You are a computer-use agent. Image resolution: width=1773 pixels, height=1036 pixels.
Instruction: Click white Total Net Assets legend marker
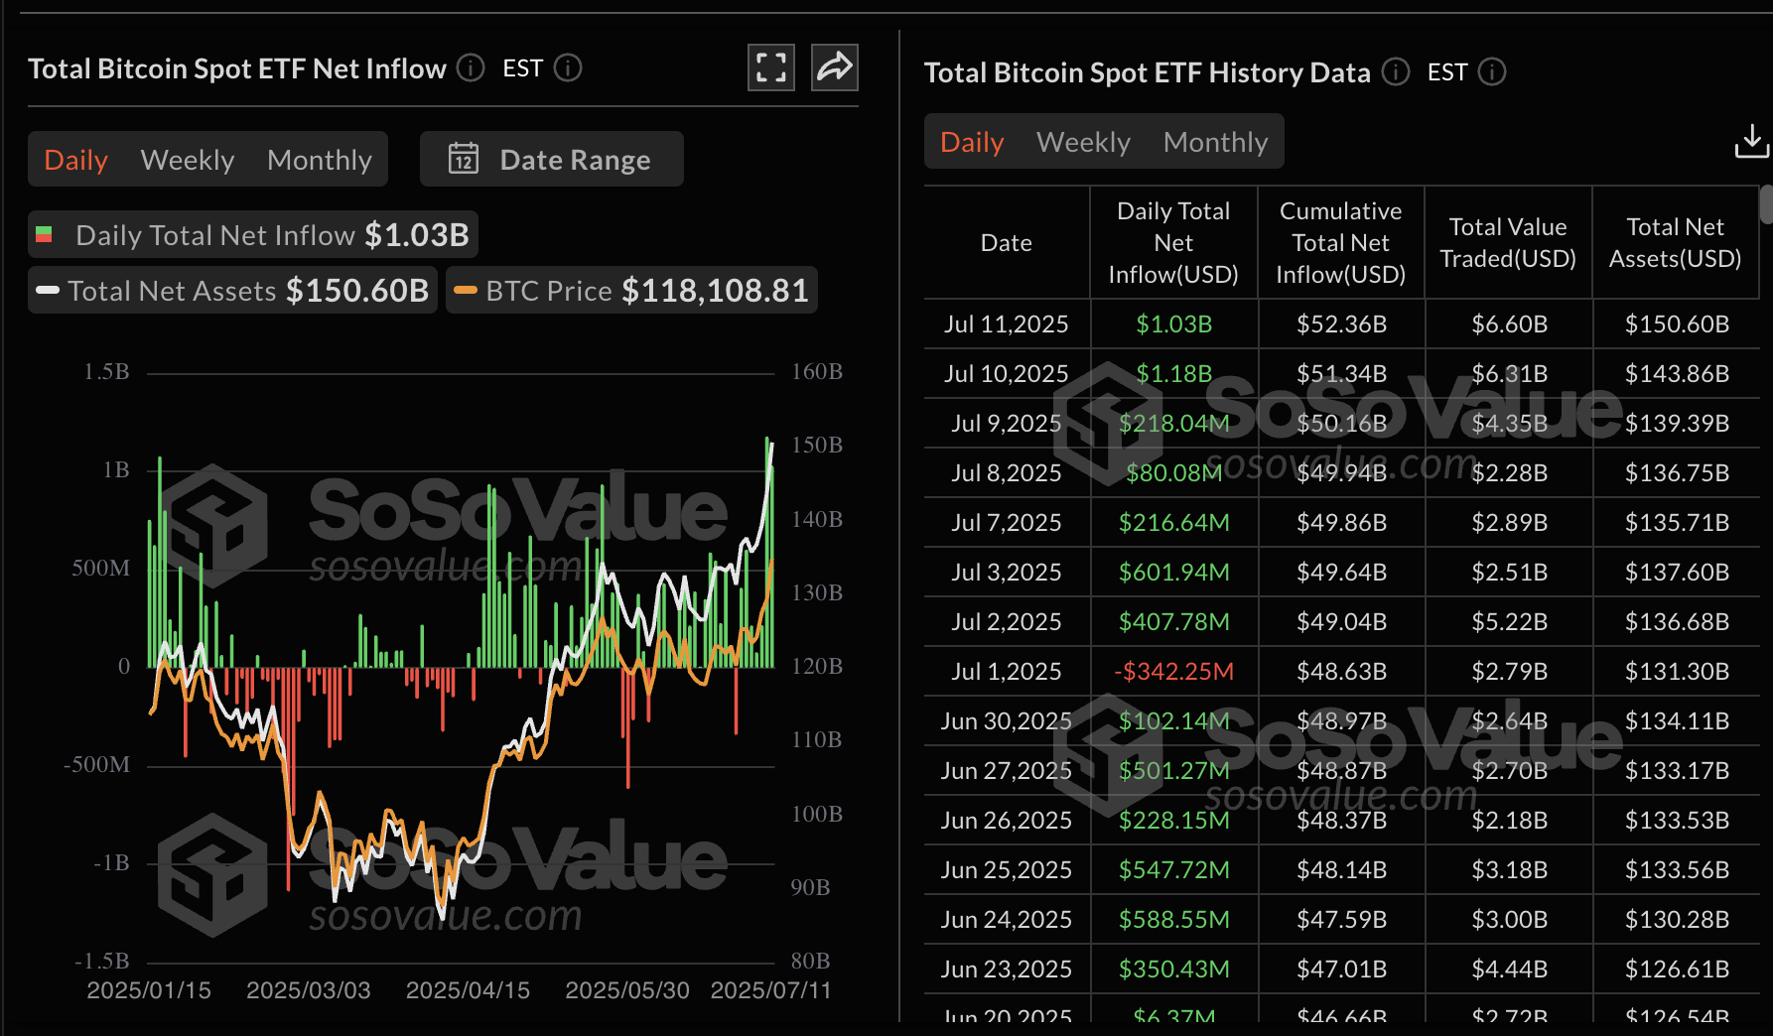click(48, 291)
